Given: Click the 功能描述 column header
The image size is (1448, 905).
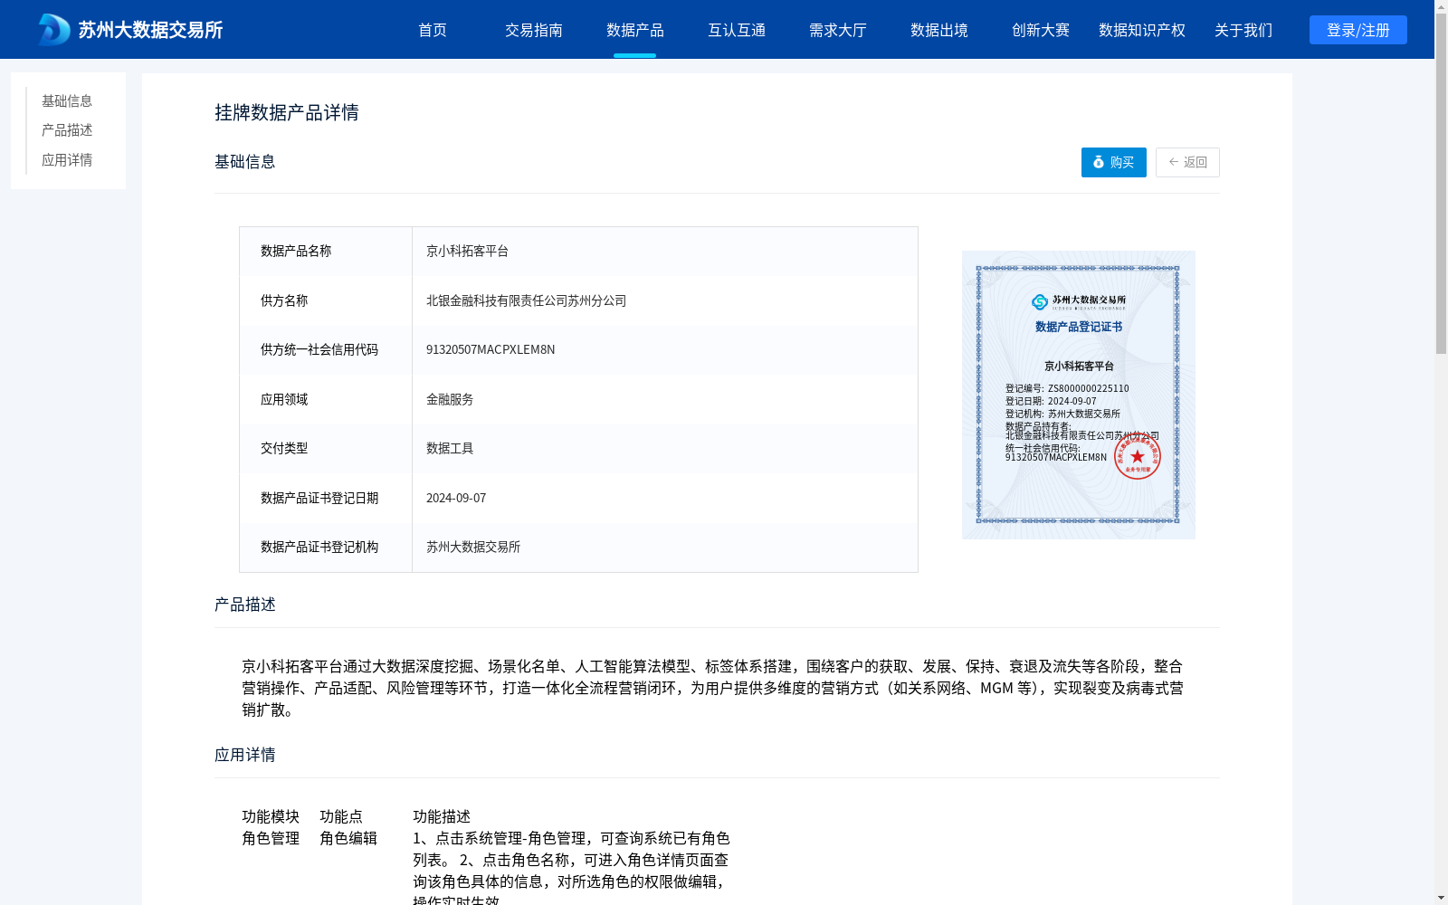Looking at the screenshot, I should pyautogui.click(x=442, y=816).
